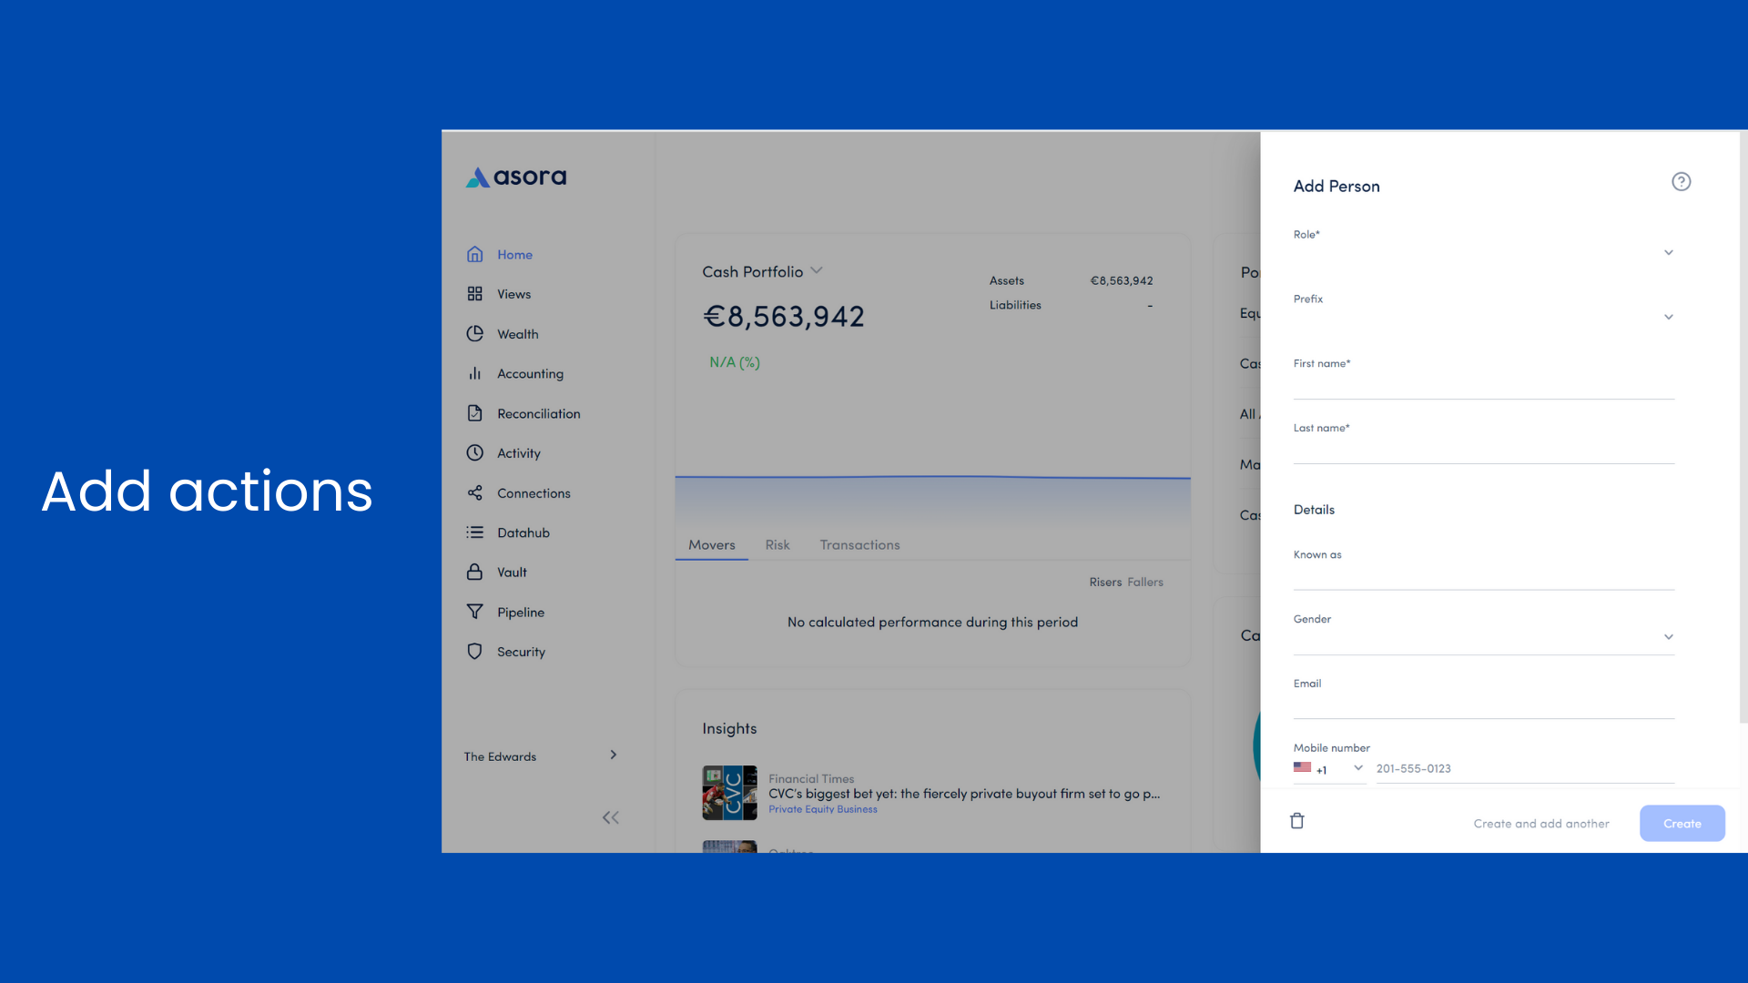Click Create and add another
Viewport: 1748px width, 983px height.
pyautogui.click(x=1540, y=824)
